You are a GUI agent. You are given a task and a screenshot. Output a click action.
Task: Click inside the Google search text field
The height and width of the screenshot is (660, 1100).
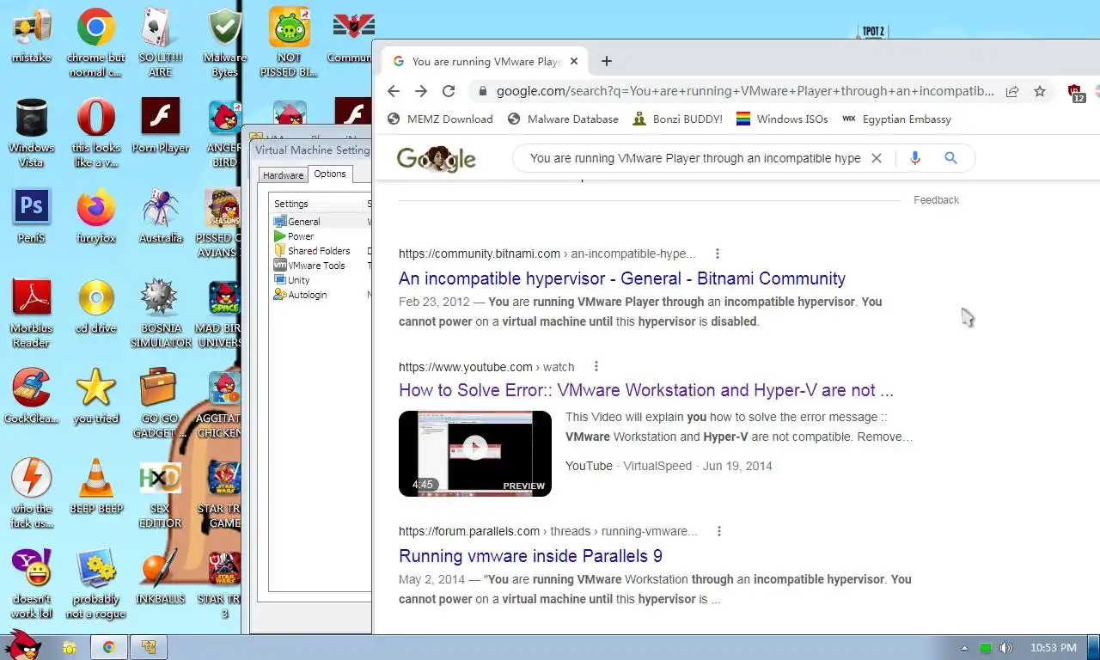(694, 158)
